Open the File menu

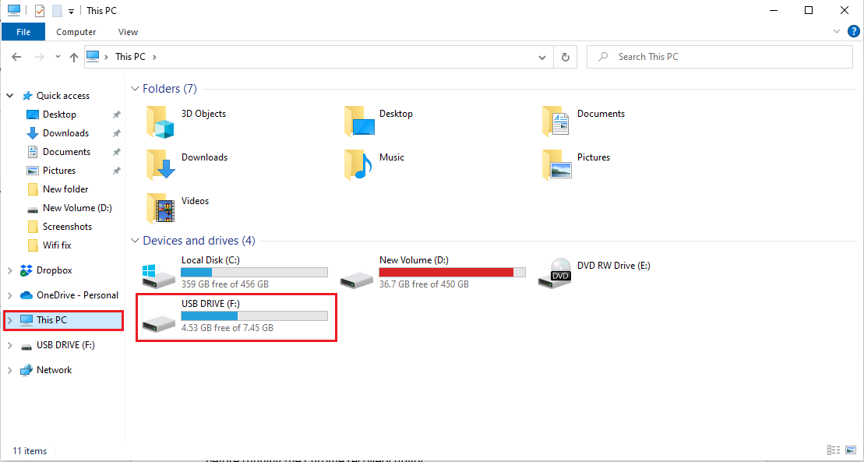click(x=23, y=32)
